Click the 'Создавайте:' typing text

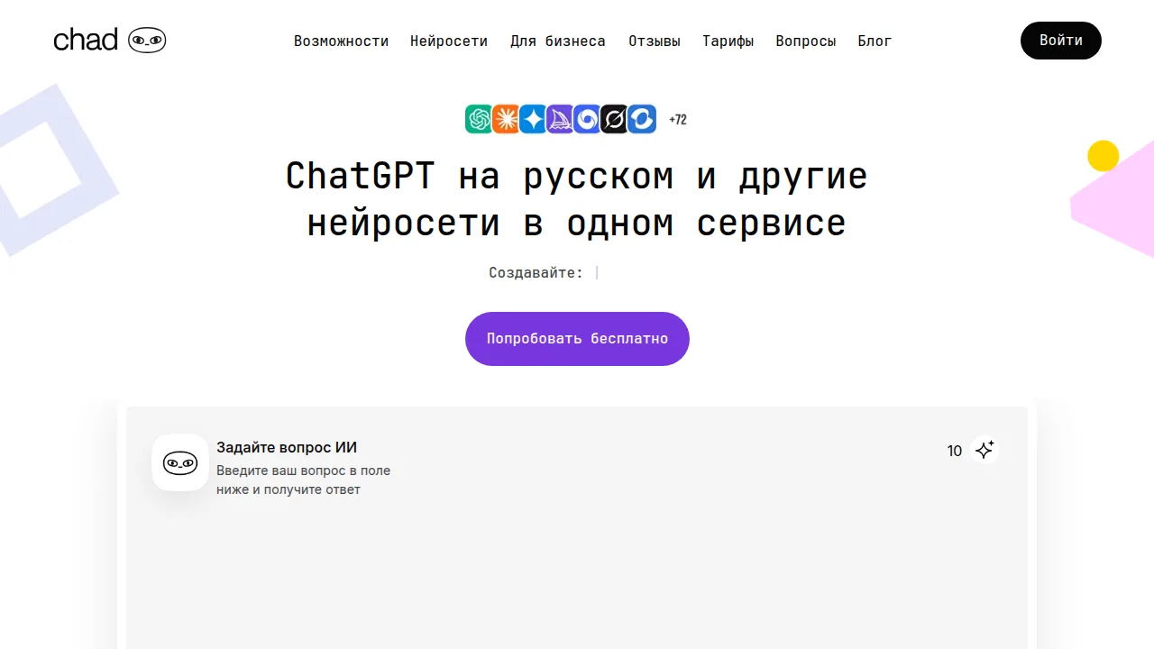pos(536,272)
